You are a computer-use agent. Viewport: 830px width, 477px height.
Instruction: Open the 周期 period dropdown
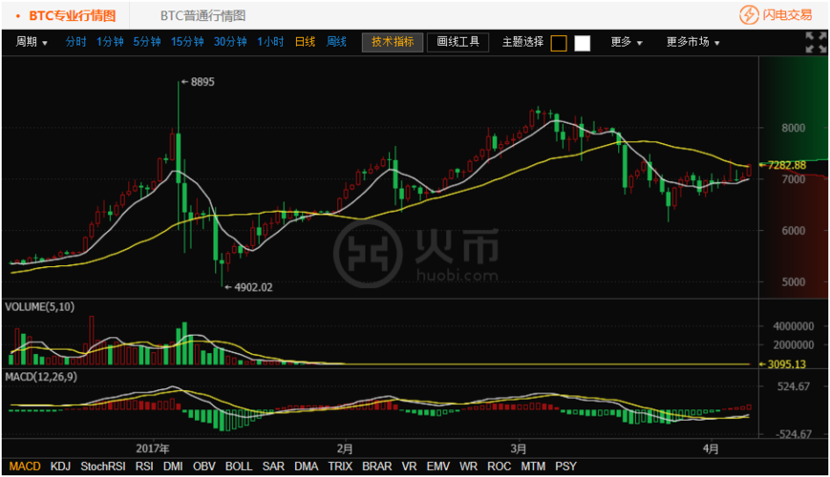pos(32,42)
